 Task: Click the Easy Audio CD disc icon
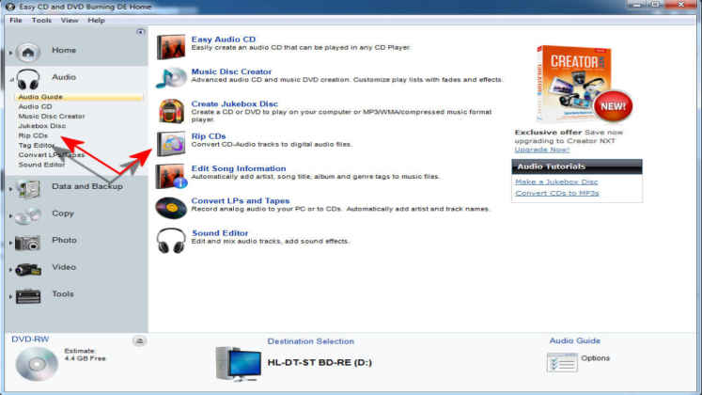coord(170,47)
